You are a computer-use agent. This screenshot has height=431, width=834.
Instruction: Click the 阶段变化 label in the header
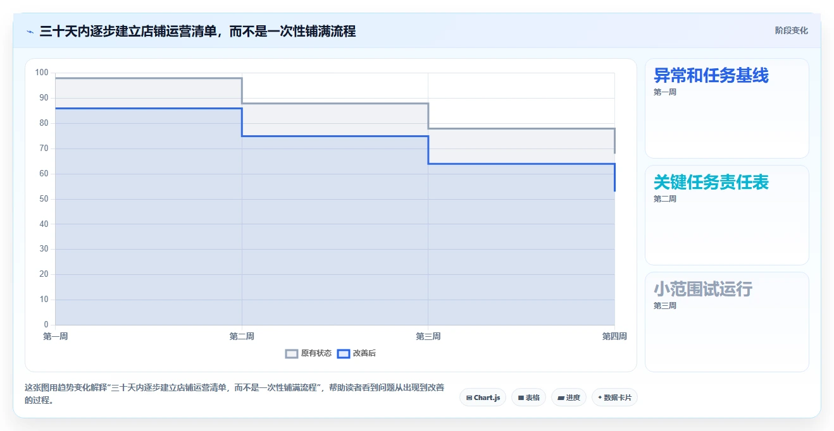pos(791,30)
